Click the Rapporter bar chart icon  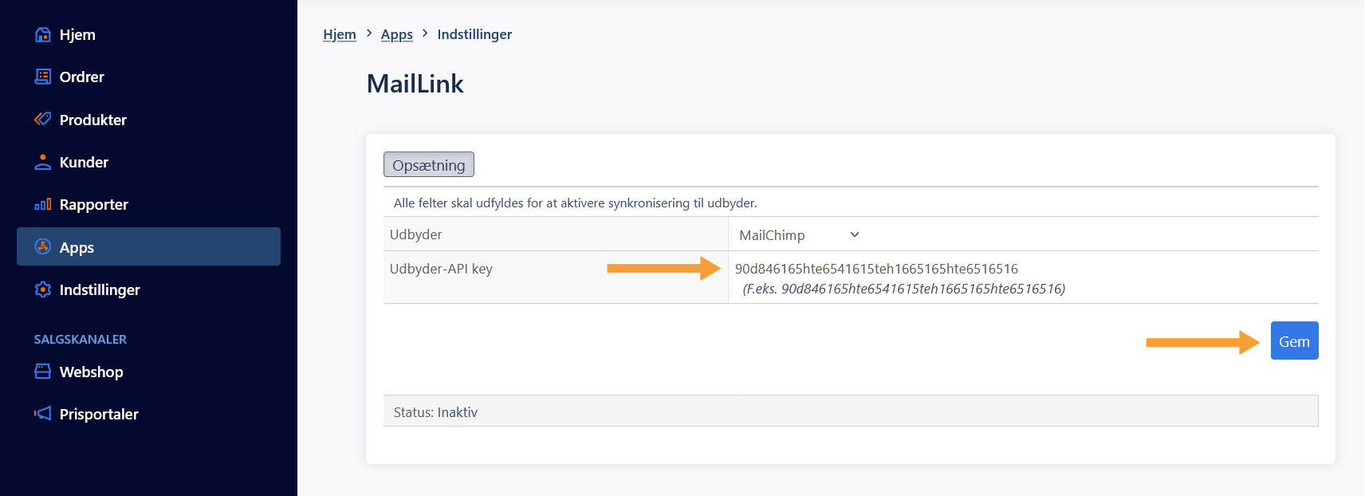tap(43, 204)
